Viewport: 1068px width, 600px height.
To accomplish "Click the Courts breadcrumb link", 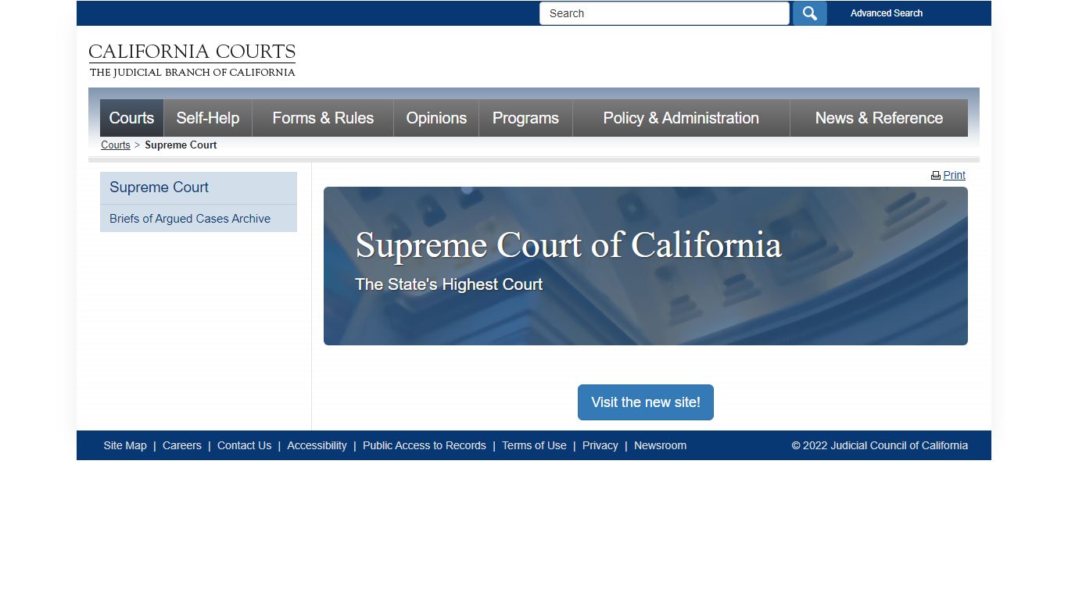I will (116, 145).
